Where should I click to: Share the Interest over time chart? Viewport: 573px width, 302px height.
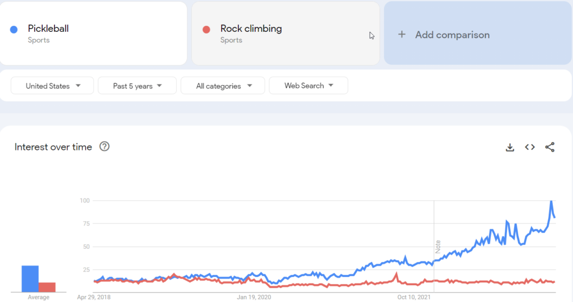[549, 147]
